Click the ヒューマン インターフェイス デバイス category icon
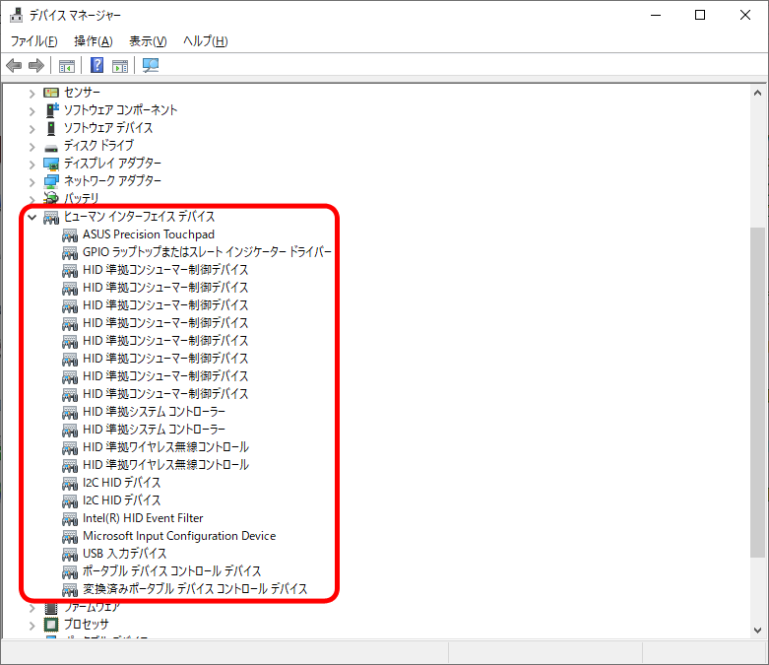This screenshot has width=769, height=665. tap(51, 217)
